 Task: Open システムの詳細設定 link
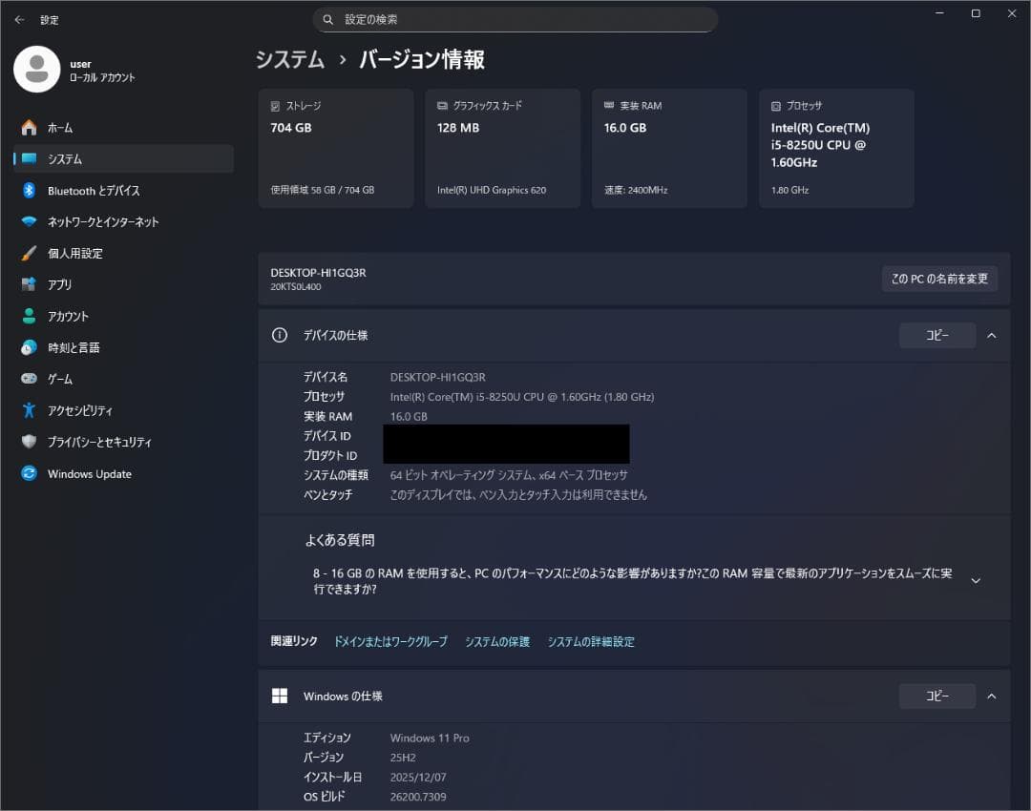click(591, 641)
